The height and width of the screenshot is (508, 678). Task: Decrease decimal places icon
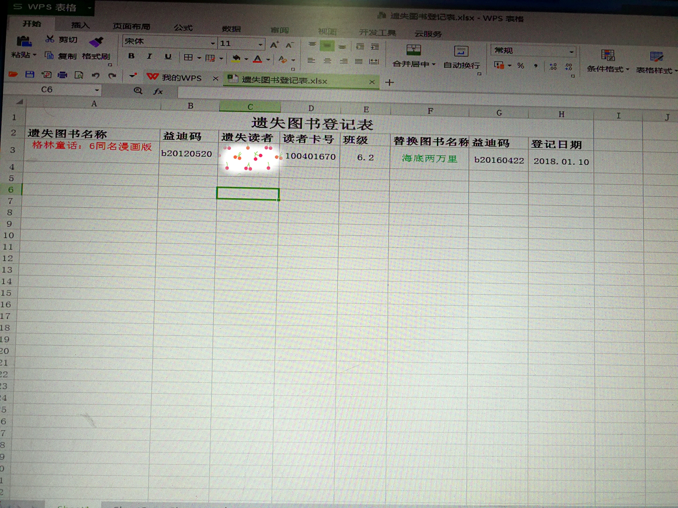568,67
